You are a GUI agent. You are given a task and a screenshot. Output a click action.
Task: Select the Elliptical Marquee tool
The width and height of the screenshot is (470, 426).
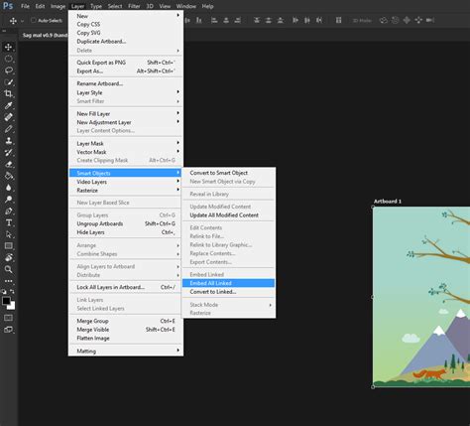click(x=9, y=59)
